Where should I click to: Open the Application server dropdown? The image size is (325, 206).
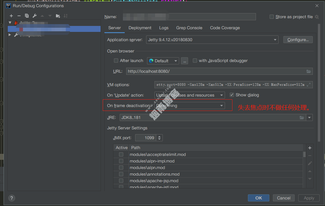(x=212, y=40)
